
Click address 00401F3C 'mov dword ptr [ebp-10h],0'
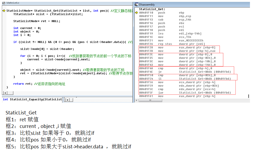[x=178, y=62]
